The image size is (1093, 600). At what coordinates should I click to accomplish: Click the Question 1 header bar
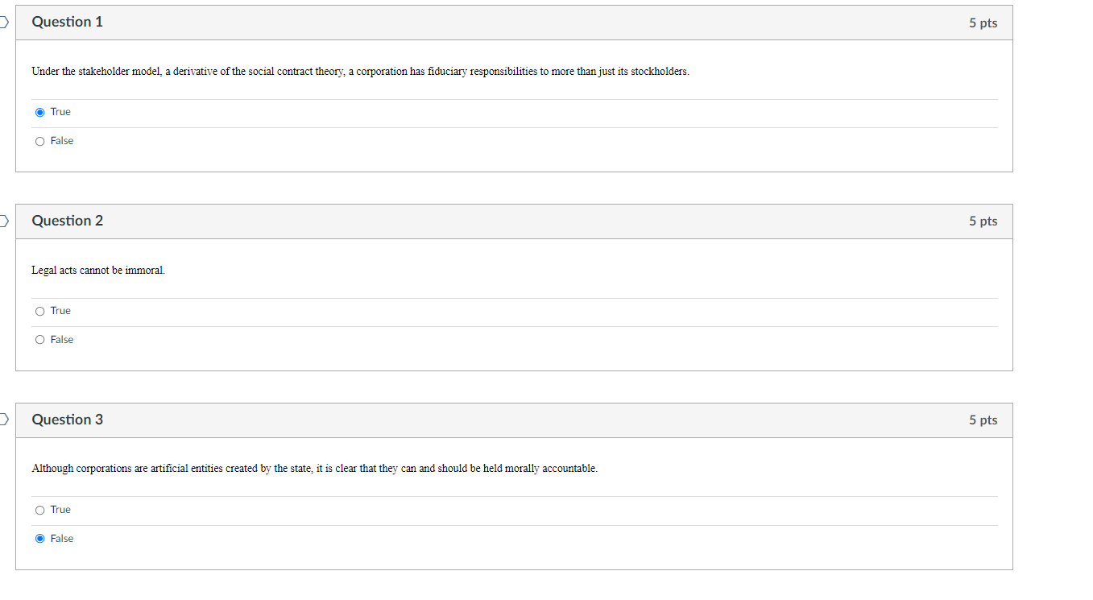pos(67,22)
